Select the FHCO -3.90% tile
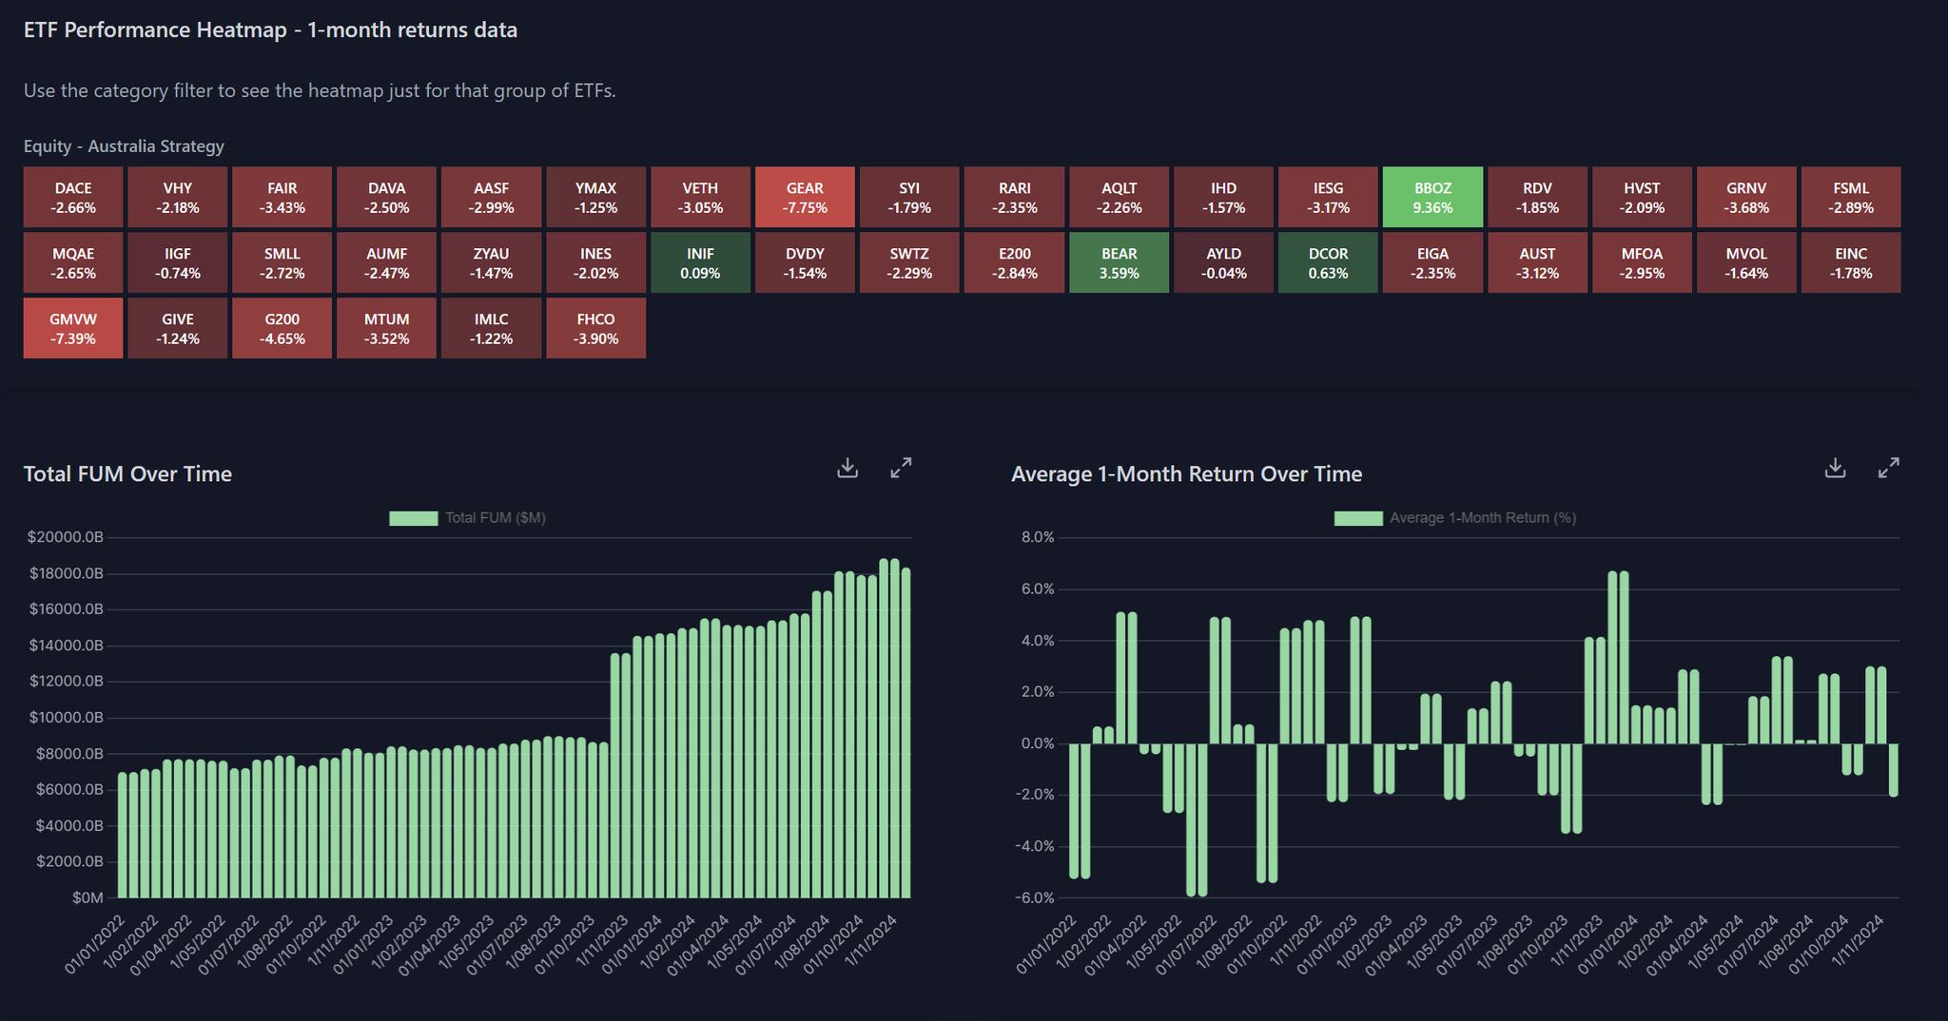Screen dimensions: 1948x1021 point(595,328)
